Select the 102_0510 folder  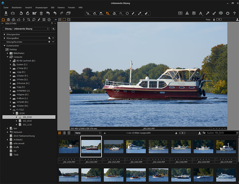pos(27,121)
